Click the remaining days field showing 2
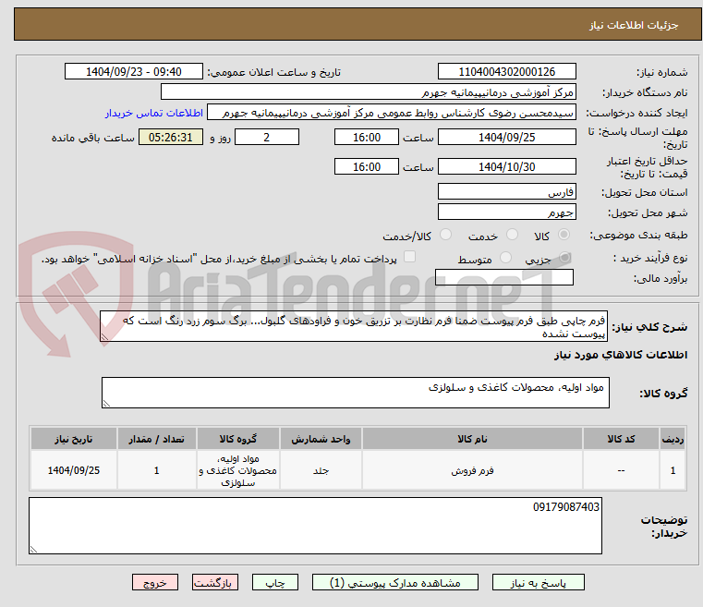Image resolution: width=703 pixels, height=607 pixels. (267, 137)
